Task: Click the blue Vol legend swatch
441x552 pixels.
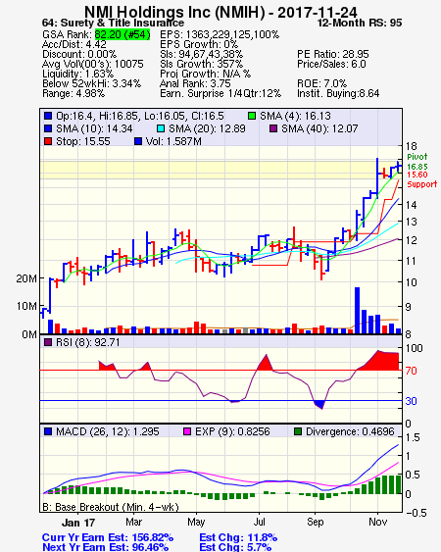Action: pyautogui.click(x=138, y=141)
